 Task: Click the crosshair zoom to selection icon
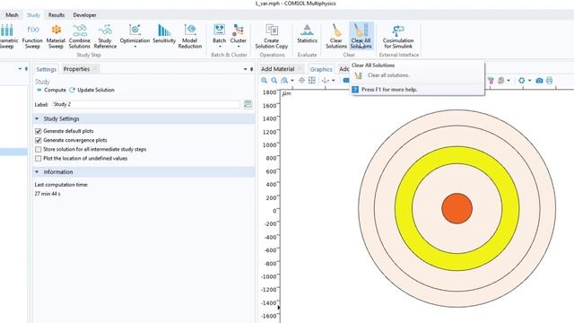click(301, 81)
